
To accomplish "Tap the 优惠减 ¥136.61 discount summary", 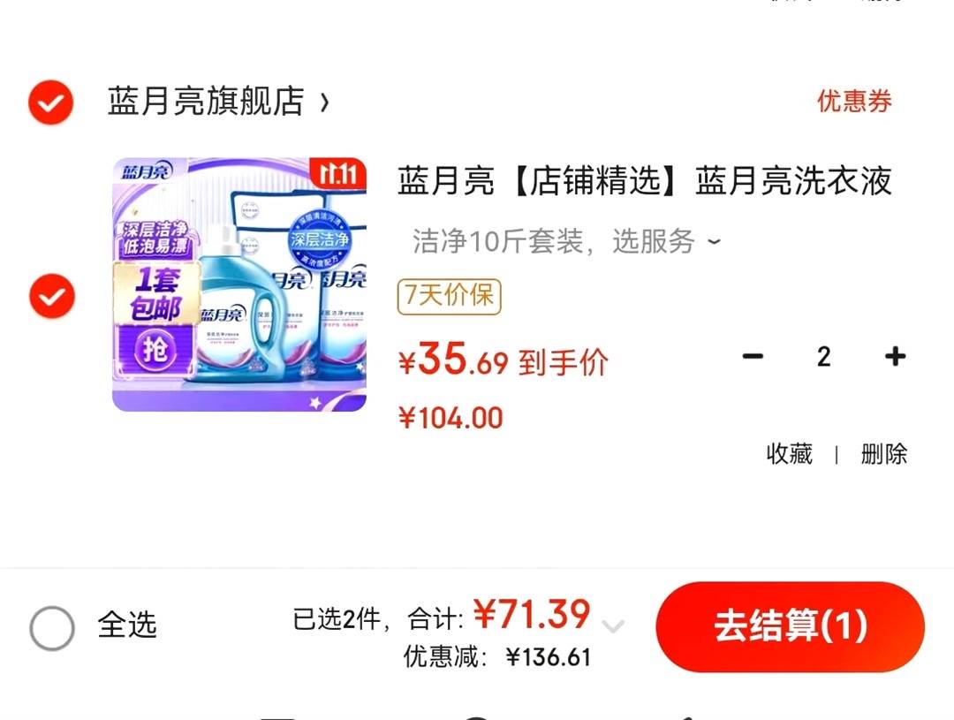I will pyautogui.click(x=497, y=657).
